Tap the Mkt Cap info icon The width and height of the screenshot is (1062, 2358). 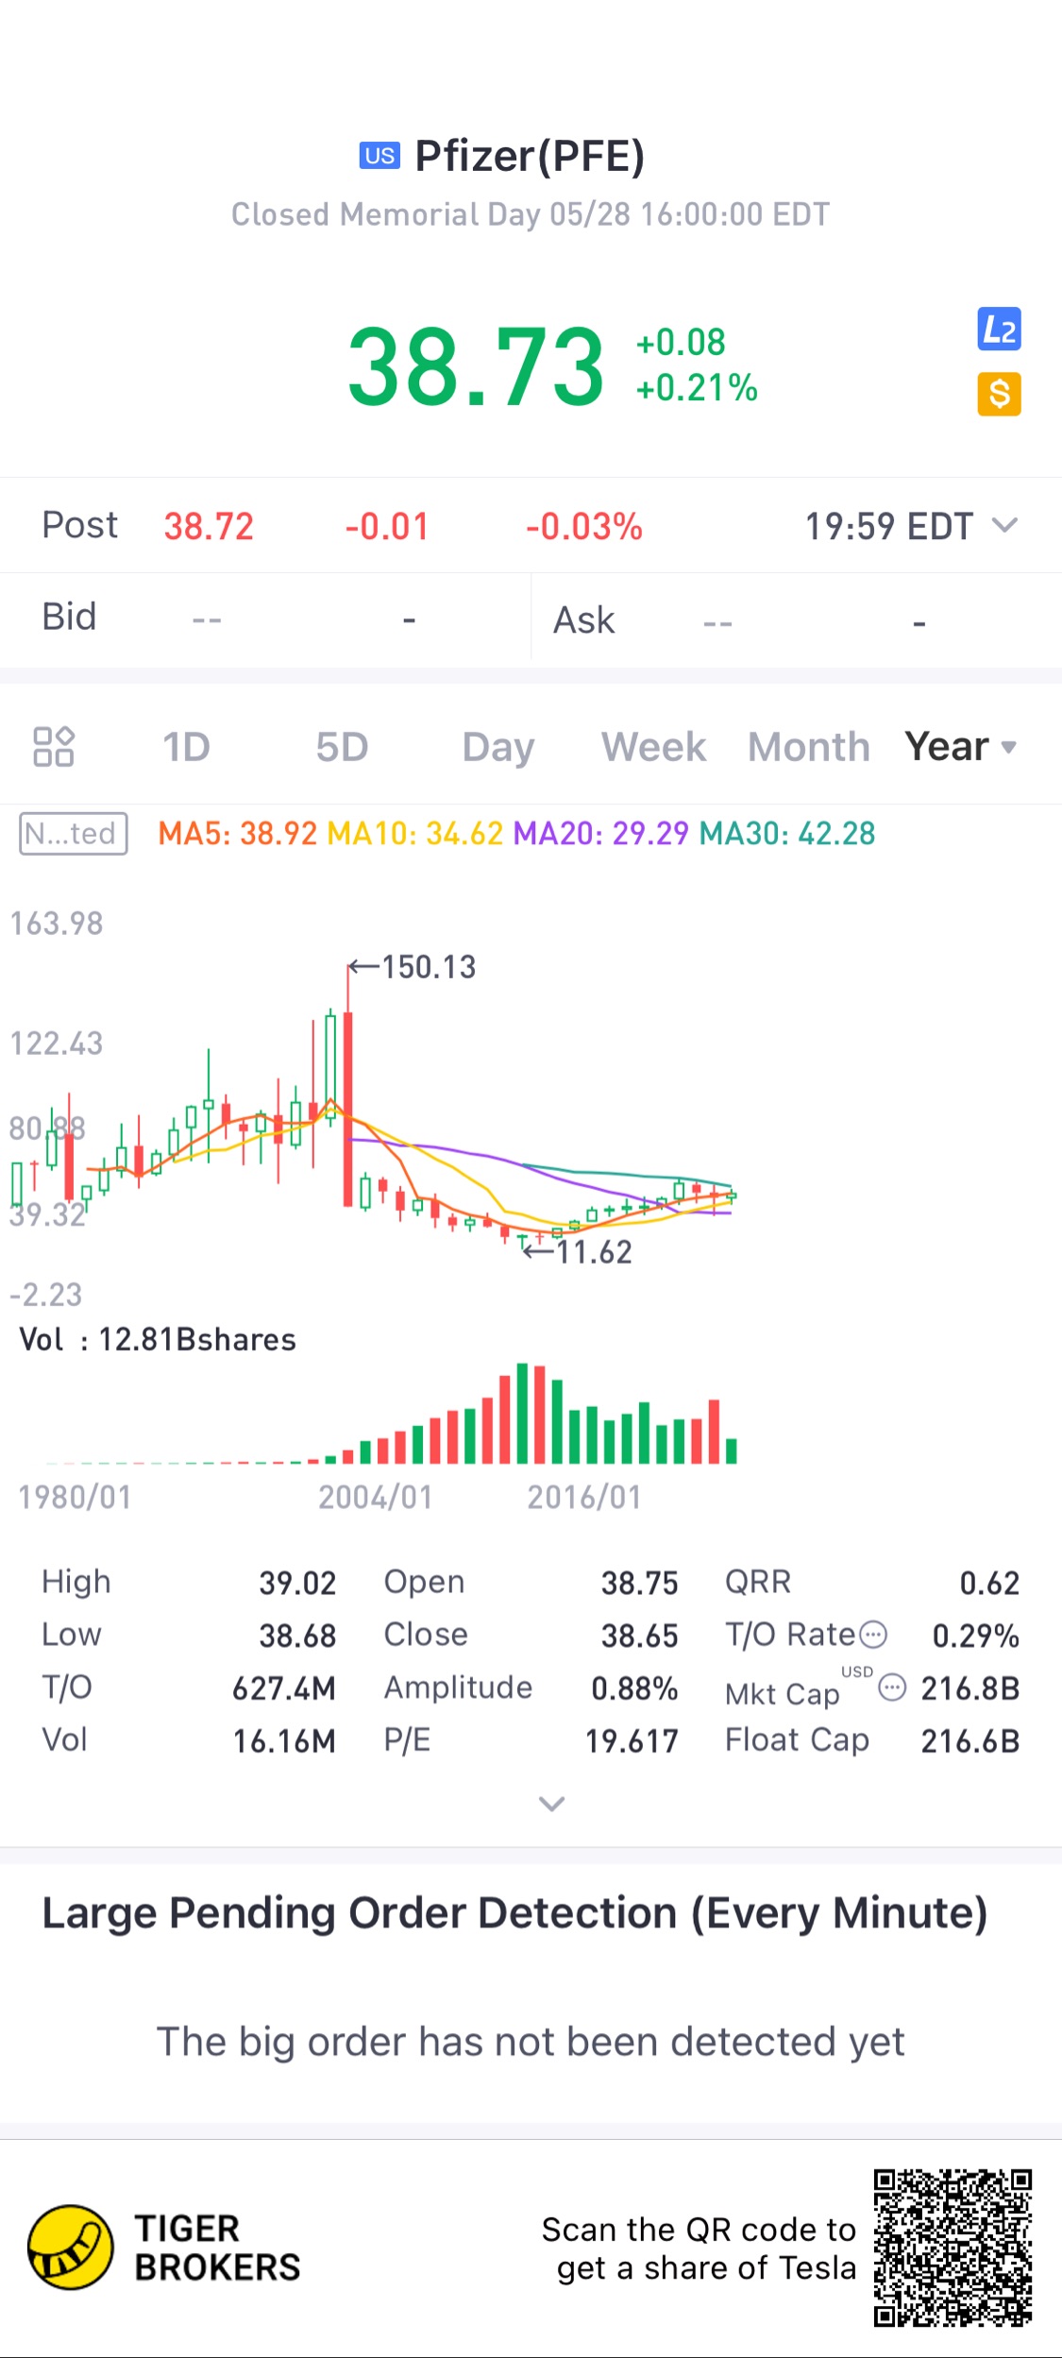(892, 1687)
